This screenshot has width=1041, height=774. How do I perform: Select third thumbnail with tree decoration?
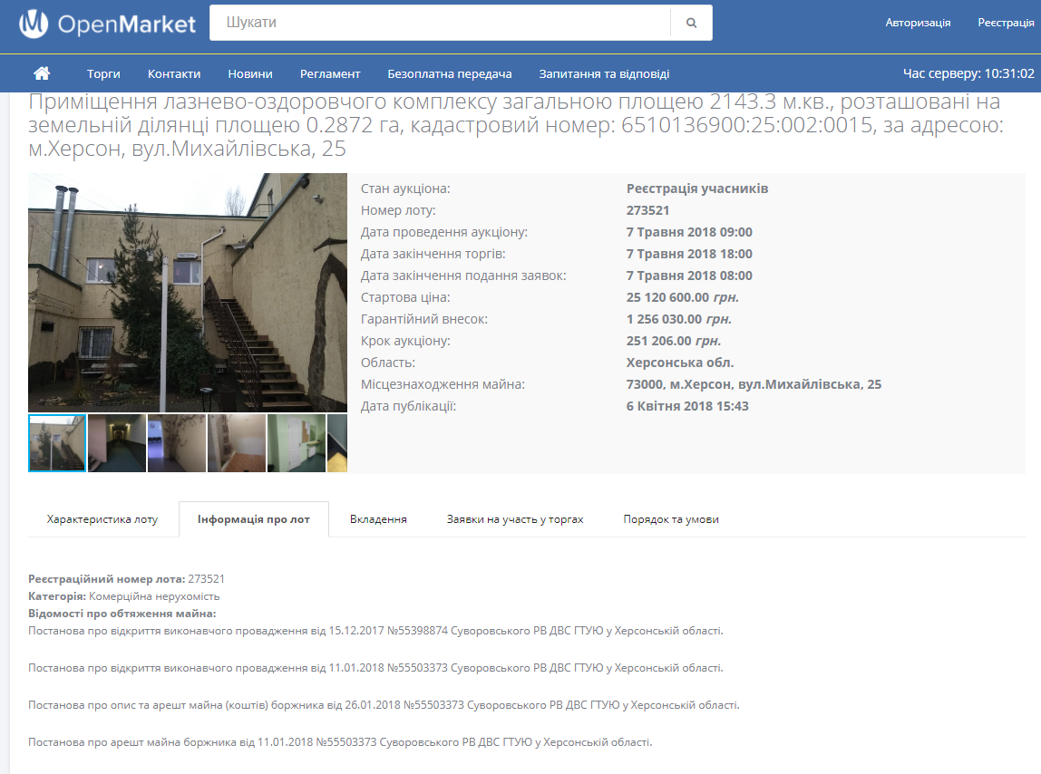tap(177, 443)
